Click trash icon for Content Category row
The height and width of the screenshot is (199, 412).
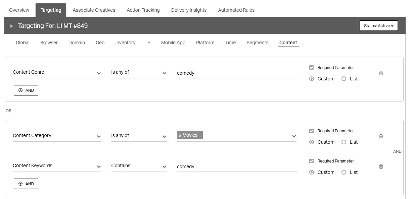381,136
